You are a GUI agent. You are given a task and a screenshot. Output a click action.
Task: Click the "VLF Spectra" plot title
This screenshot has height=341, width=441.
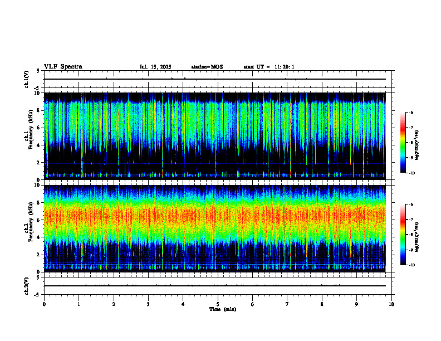(63, 67)
